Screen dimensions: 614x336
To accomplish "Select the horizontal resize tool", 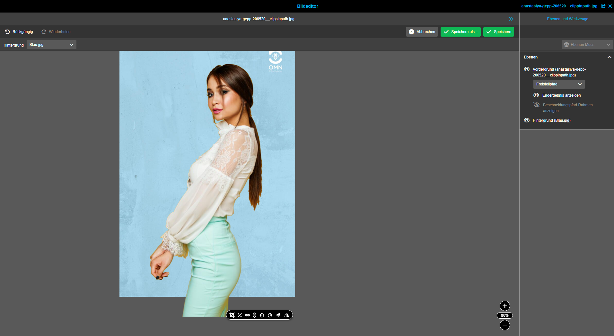I will pos(247,315).
